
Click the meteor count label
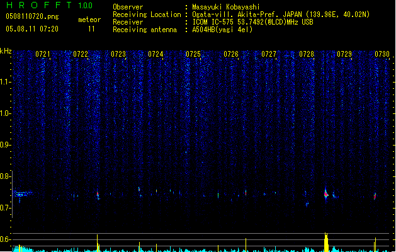[89, 20]
